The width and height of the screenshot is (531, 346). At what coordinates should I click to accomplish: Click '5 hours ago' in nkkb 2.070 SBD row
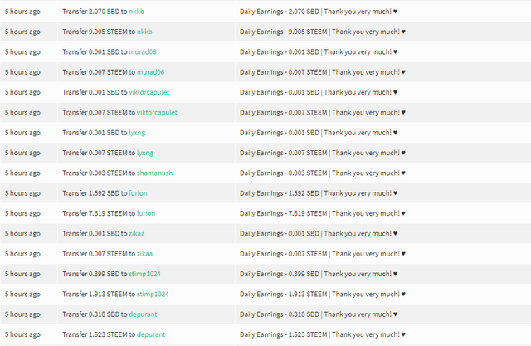(x=22, y=12)
